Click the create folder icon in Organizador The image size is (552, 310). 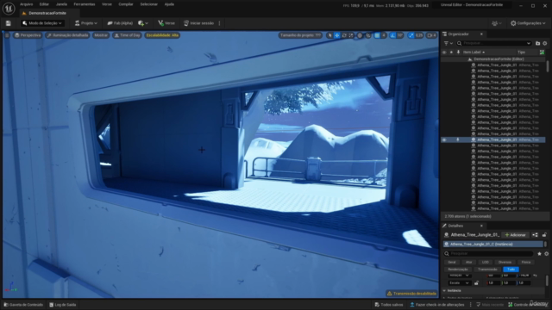coord(537,43)
